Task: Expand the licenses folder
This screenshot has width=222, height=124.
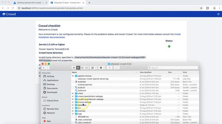Action: pos(73,111)
